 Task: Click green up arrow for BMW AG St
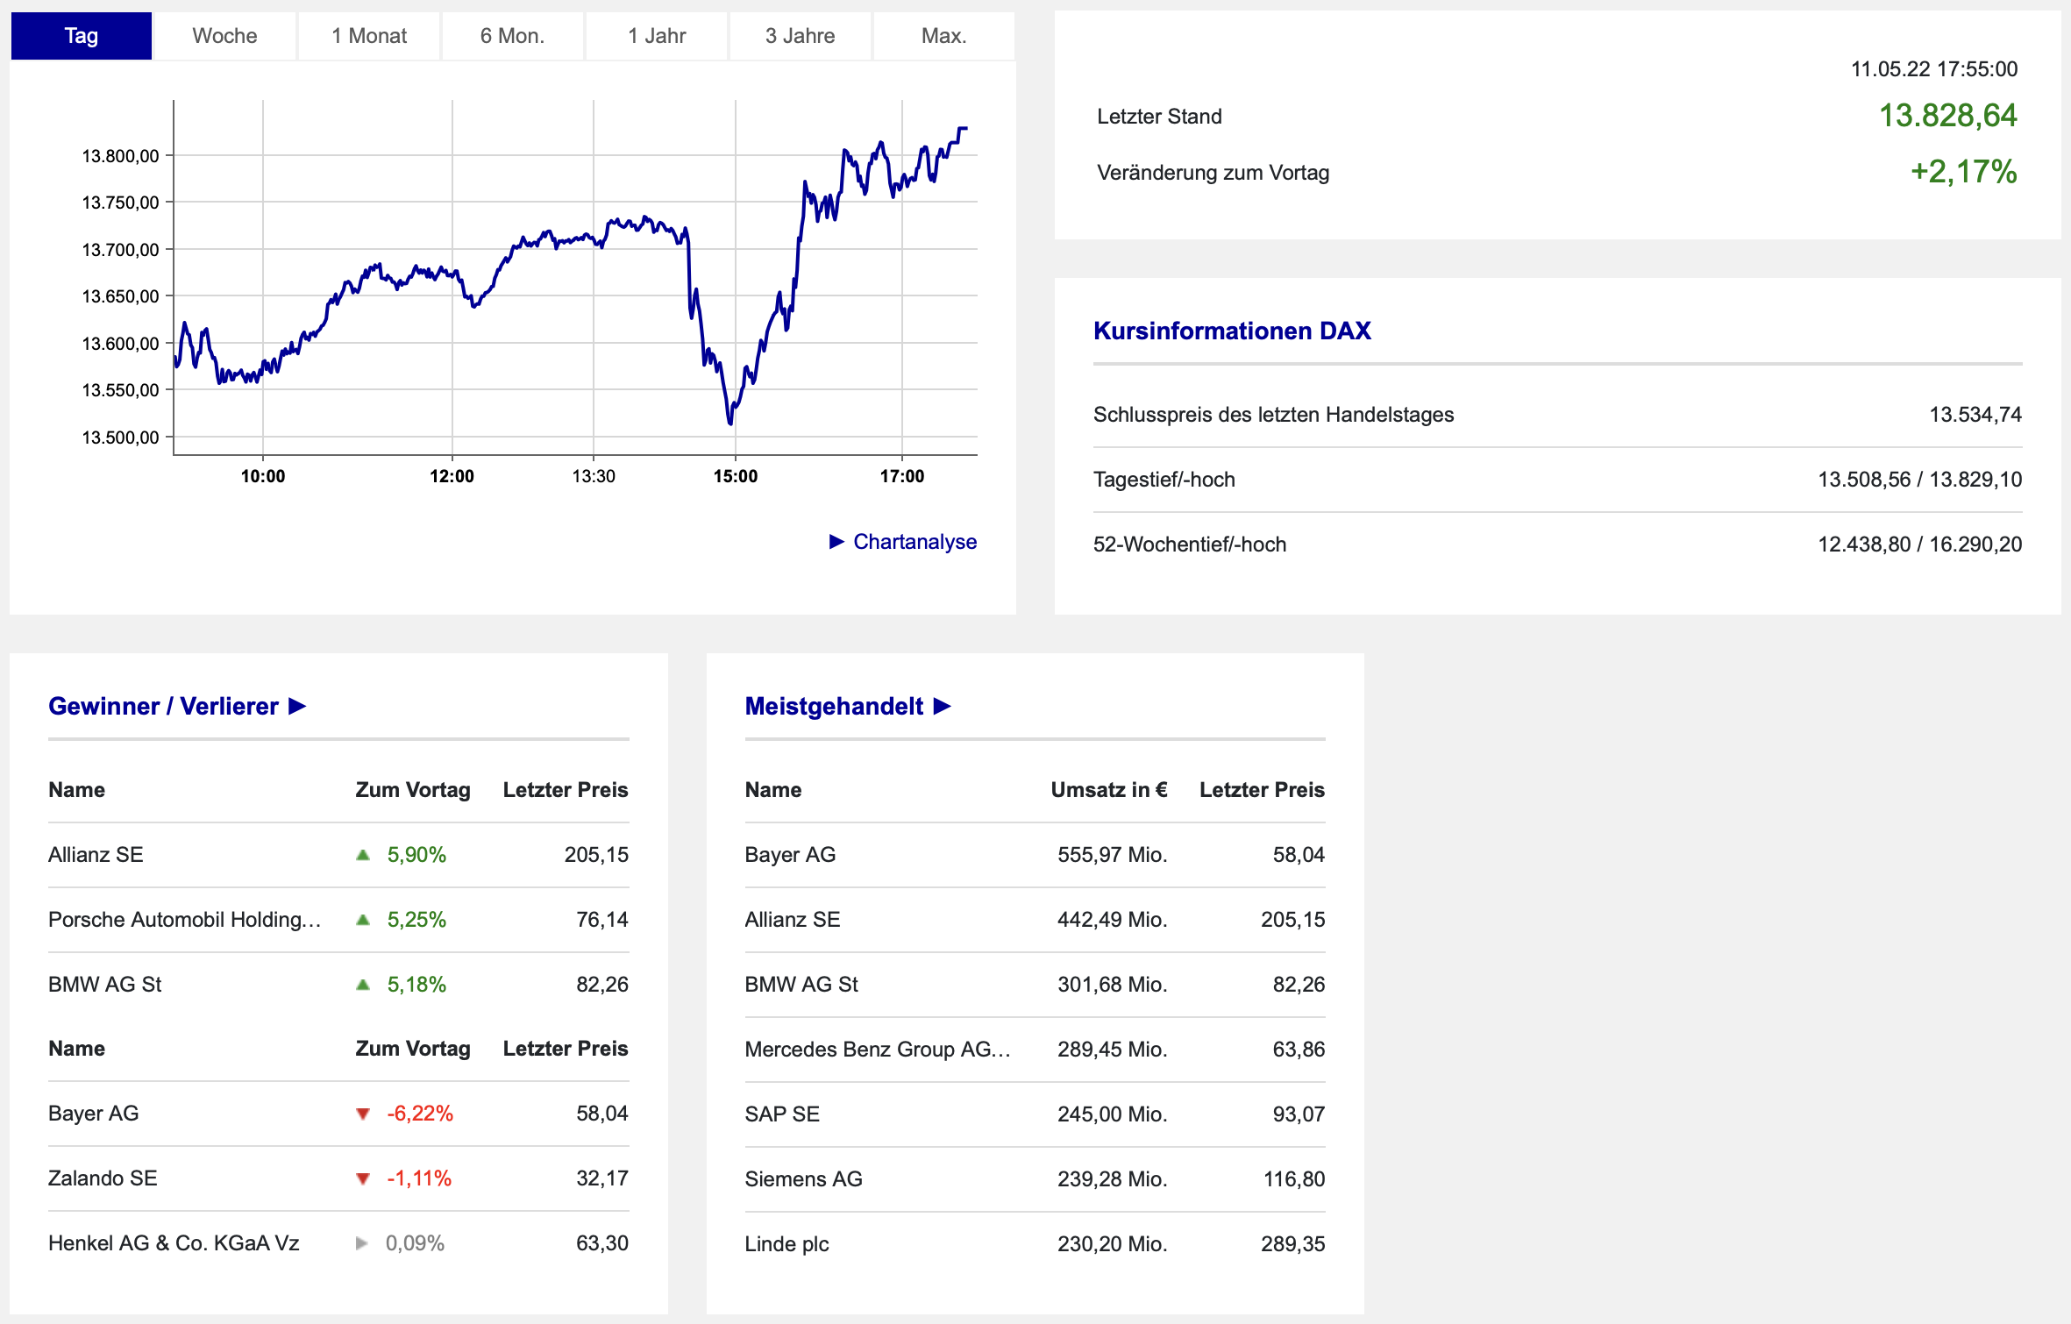(363, 985)
